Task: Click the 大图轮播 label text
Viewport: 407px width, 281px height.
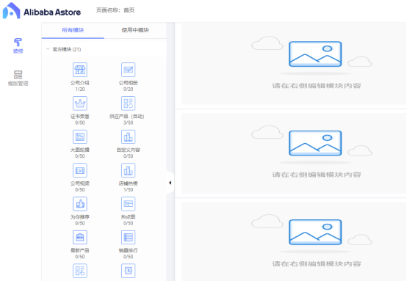Action: coord(80,150)
